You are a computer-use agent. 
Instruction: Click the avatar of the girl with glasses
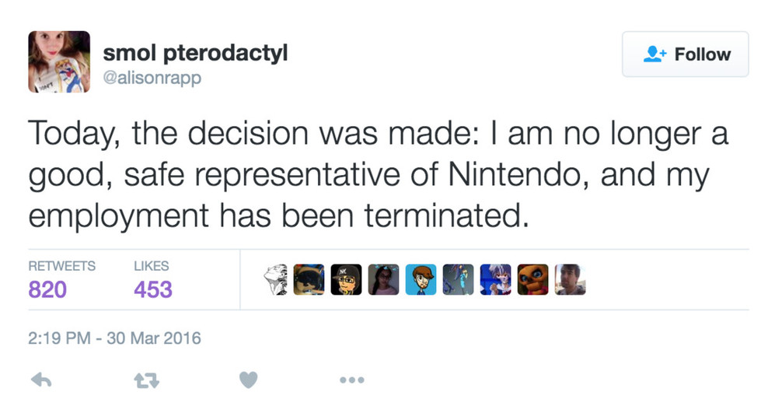pyautogui.click(x=383, y=280)
